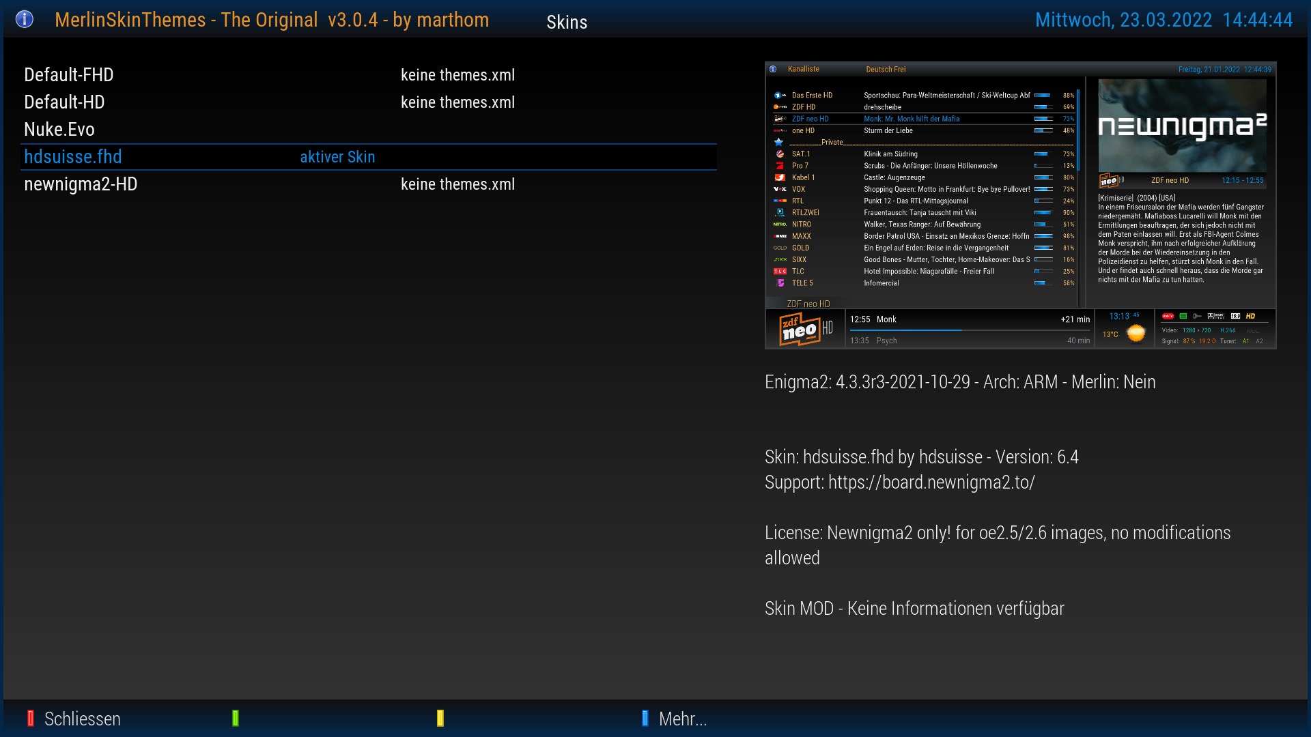Image resolution: width=1311 pixels, height=737 pixels.
Task: Click the yellow color key button
Action: click(x=440, y=718)
